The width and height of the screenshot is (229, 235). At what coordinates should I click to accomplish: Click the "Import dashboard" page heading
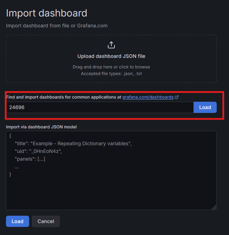46,13
